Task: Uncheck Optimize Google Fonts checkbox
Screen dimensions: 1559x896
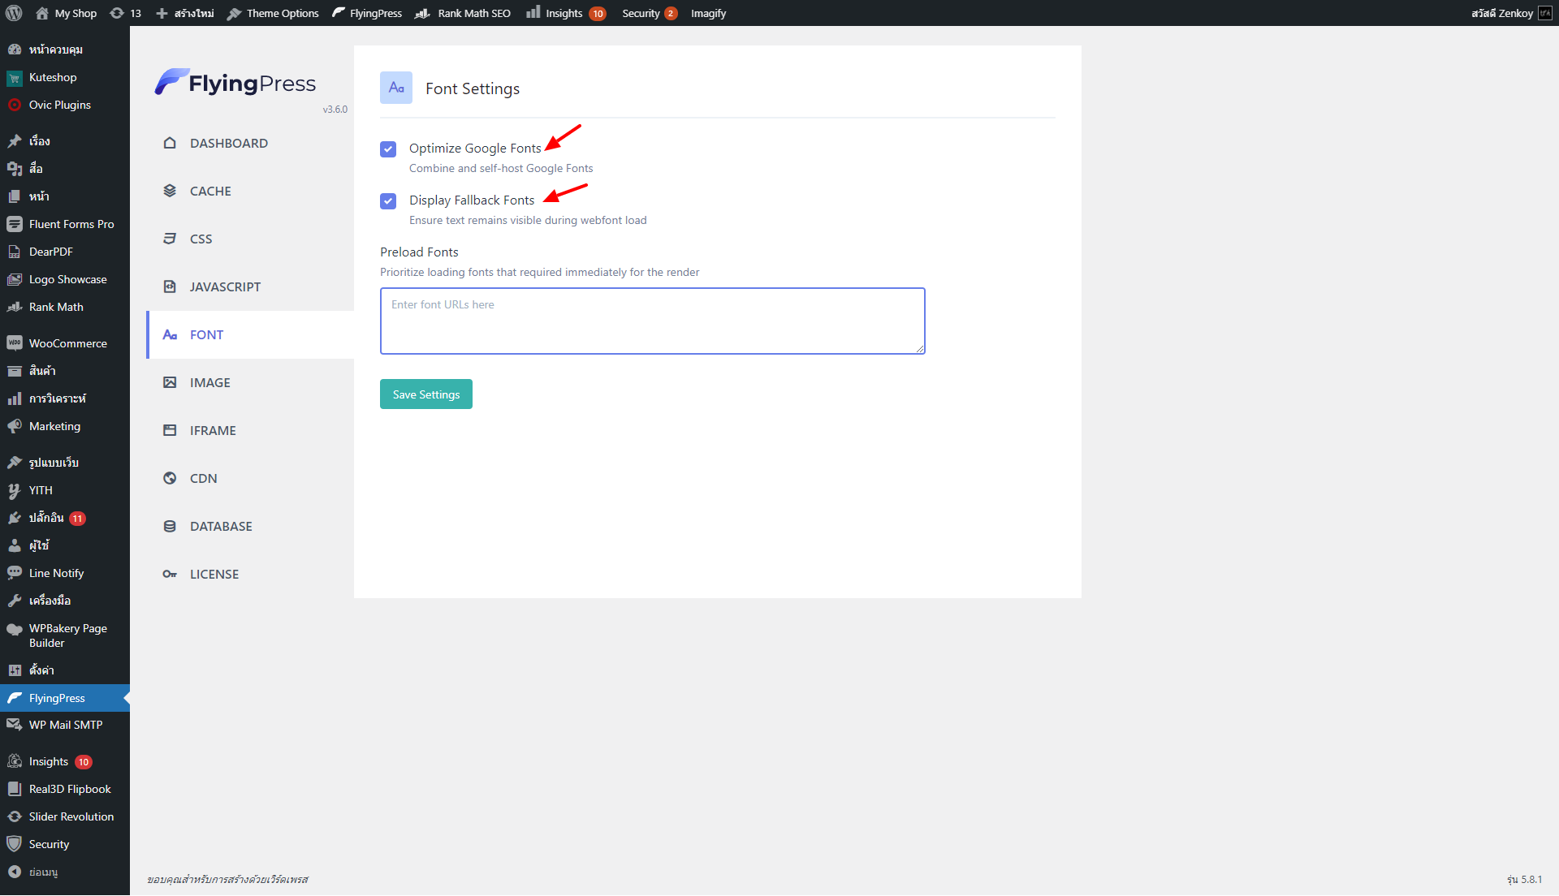Action: [388, 149]
